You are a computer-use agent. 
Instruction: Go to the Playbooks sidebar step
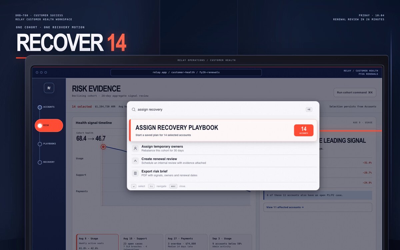47,144
